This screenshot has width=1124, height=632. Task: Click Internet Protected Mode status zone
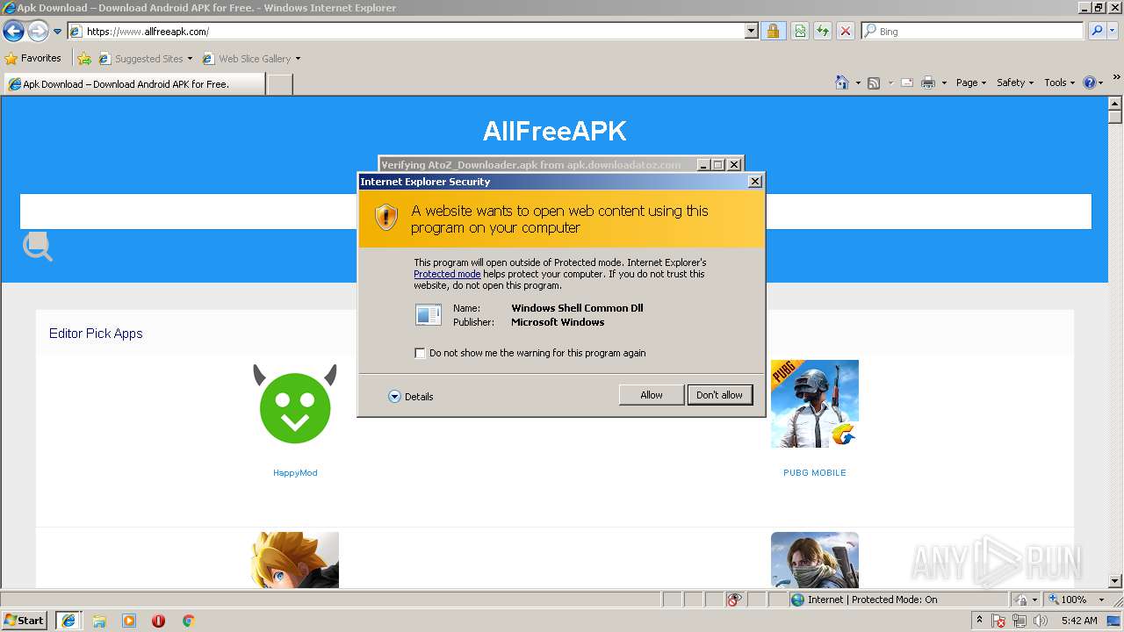pos(897,600)
